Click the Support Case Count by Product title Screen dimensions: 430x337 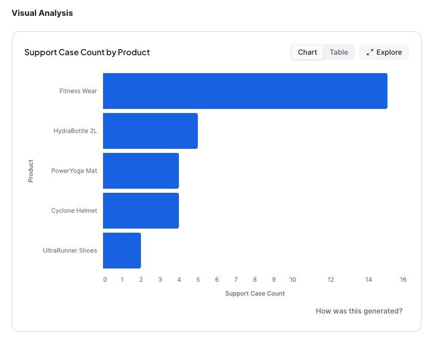tap(87, 52)
